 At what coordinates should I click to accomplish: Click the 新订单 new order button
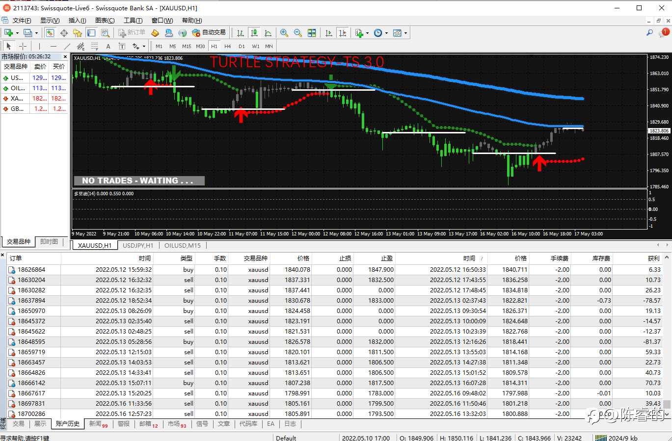(x=132, y=33)
